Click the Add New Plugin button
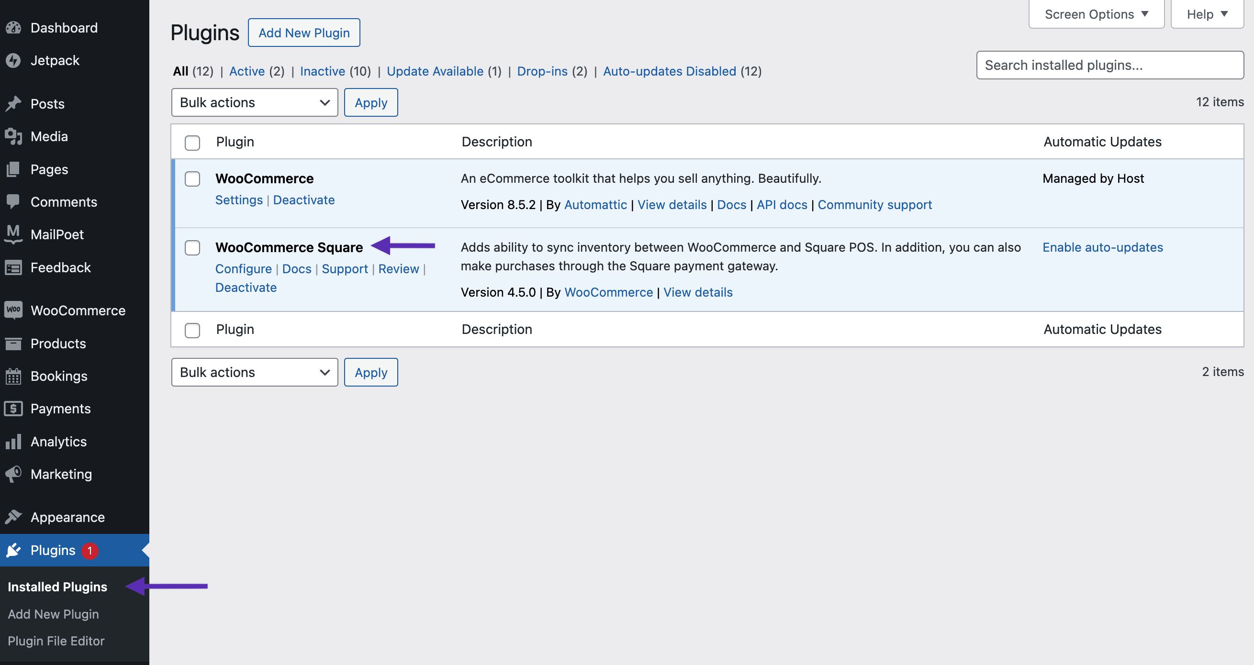This screenshot has height=665, width=1254. pyautogui.click(x=304, y=33)
